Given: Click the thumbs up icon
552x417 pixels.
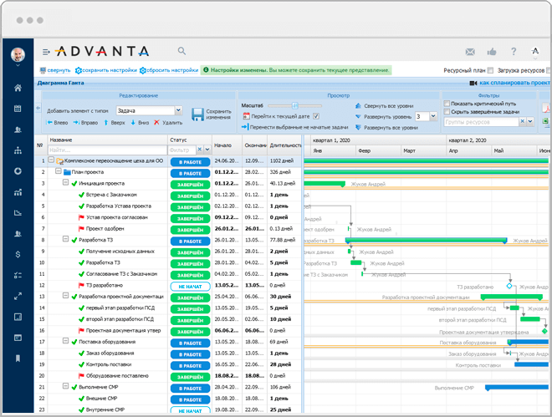Looking at the screenshot, I should (492, 52).
